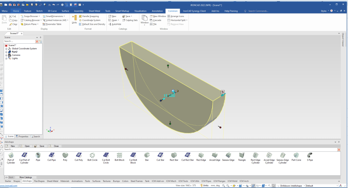Click the More Catalogs button
The width and height of the screenshot is (348, 188).
click(25, 177)
